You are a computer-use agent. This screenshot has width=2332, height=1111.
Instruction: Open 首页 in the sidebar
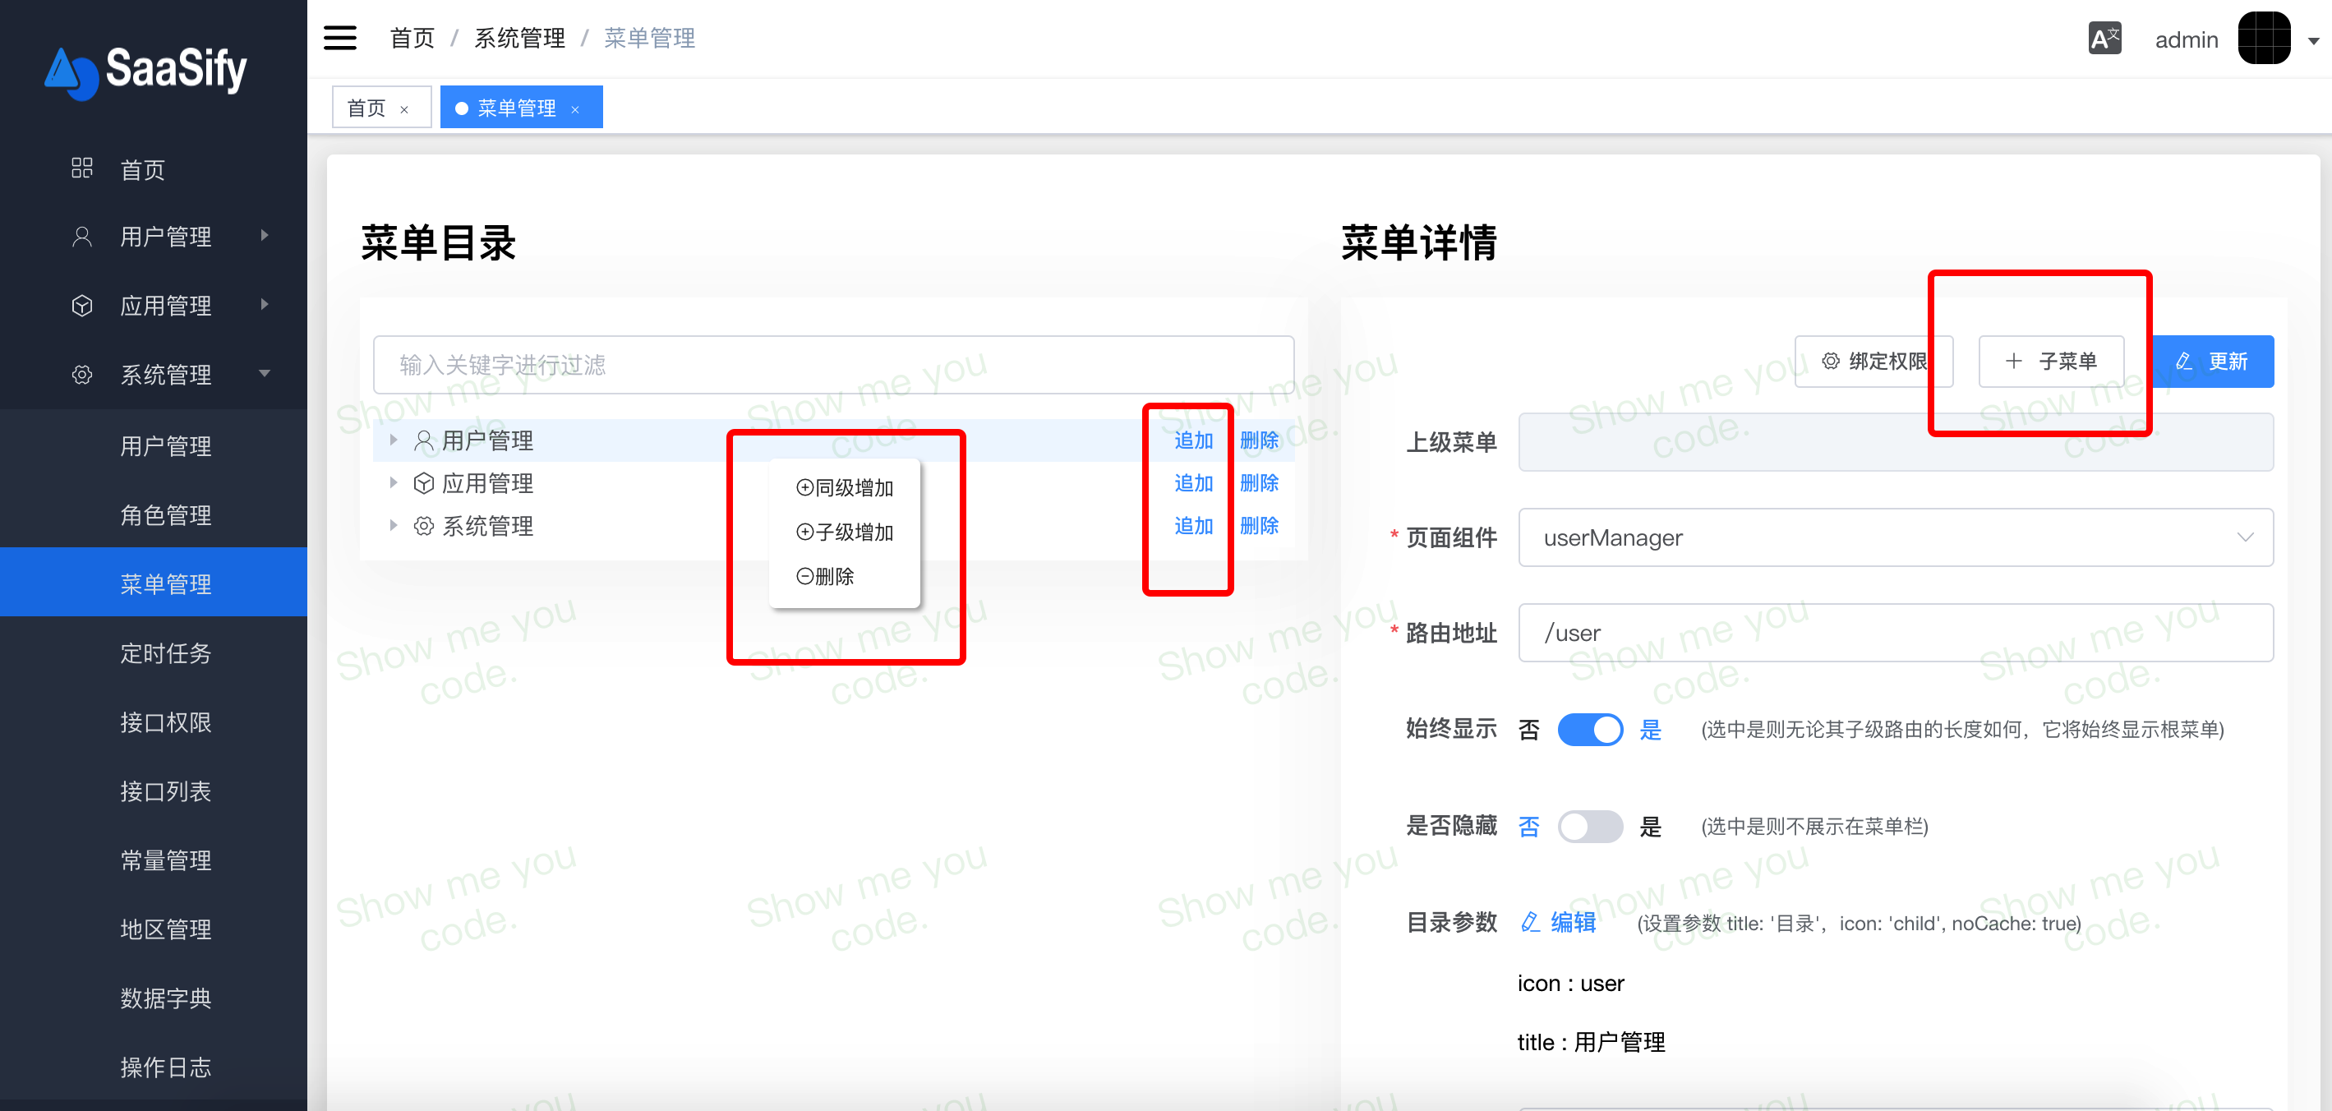(x=154, y=168)
